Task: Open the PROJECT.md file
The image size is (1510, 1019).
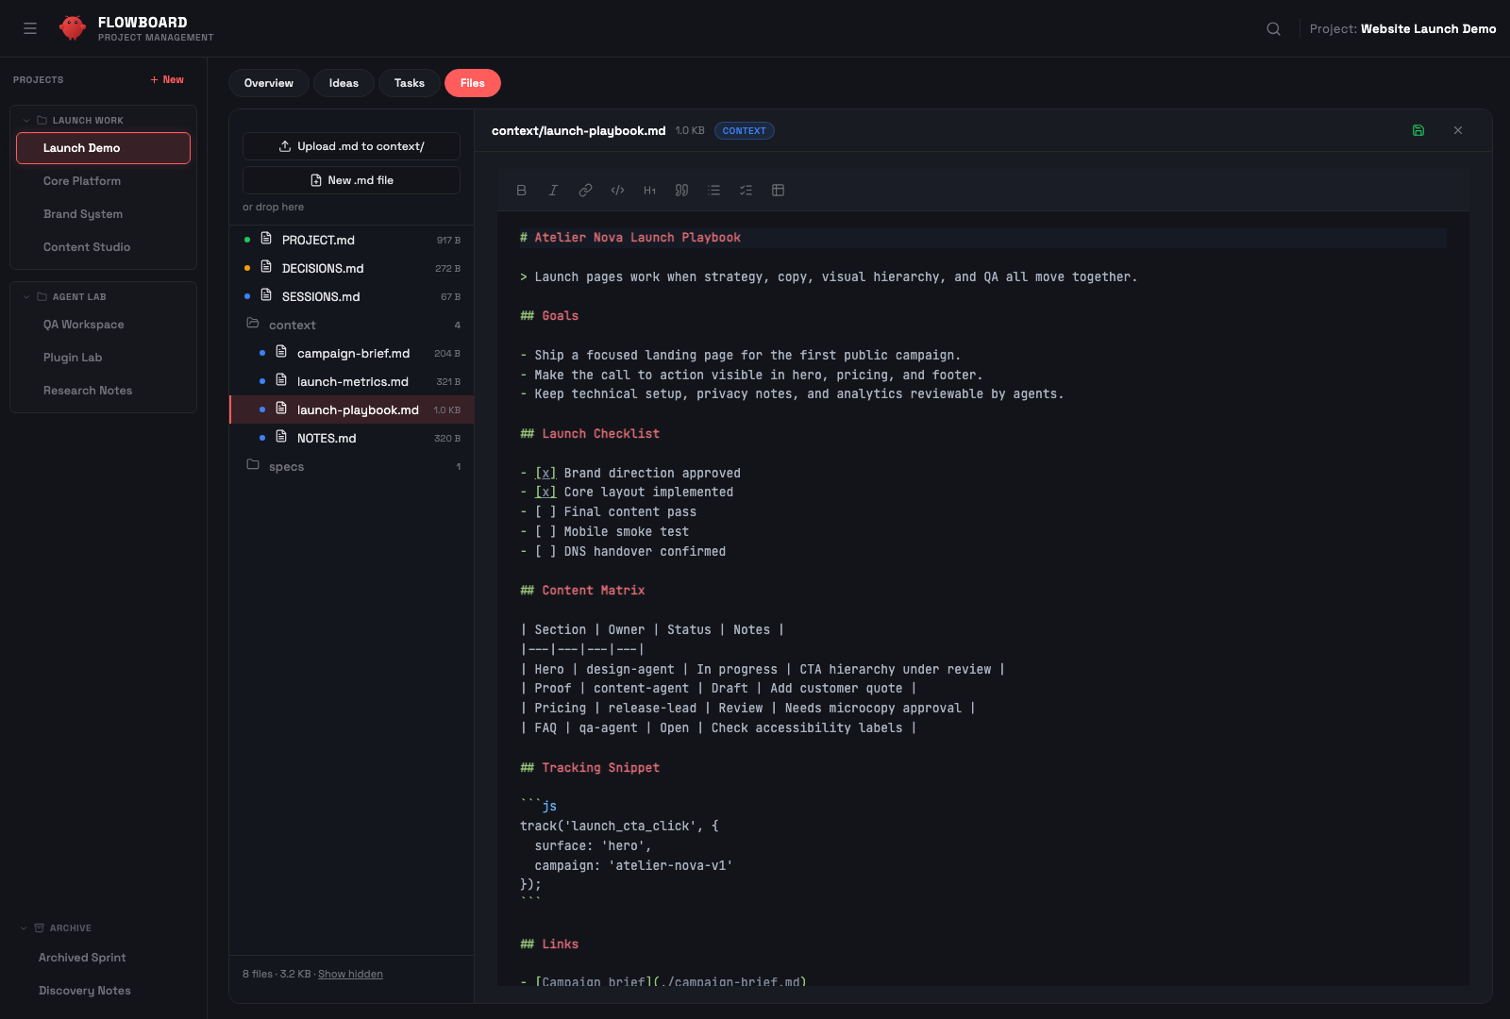Action: (x=351, y=240)
